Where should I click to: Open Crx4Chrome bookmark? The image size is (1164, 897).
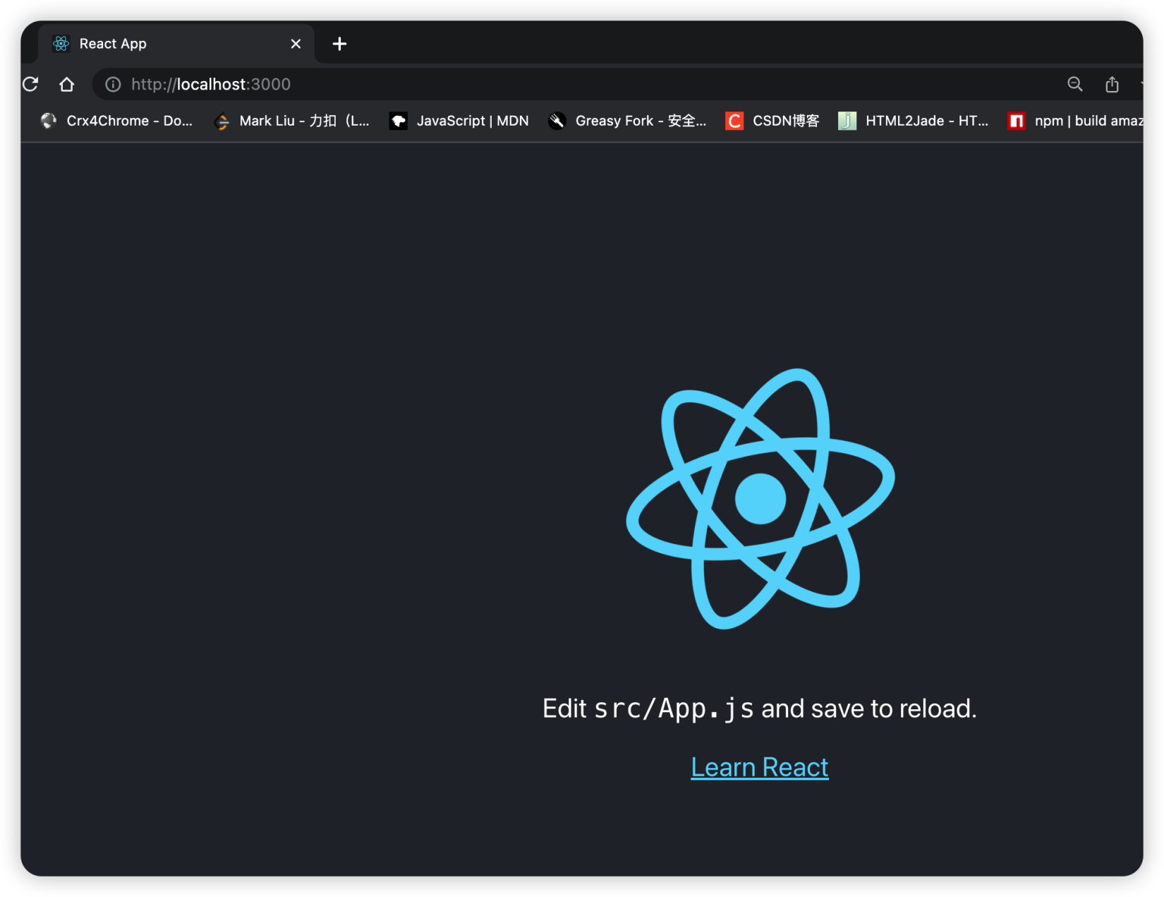coord(116,121)
